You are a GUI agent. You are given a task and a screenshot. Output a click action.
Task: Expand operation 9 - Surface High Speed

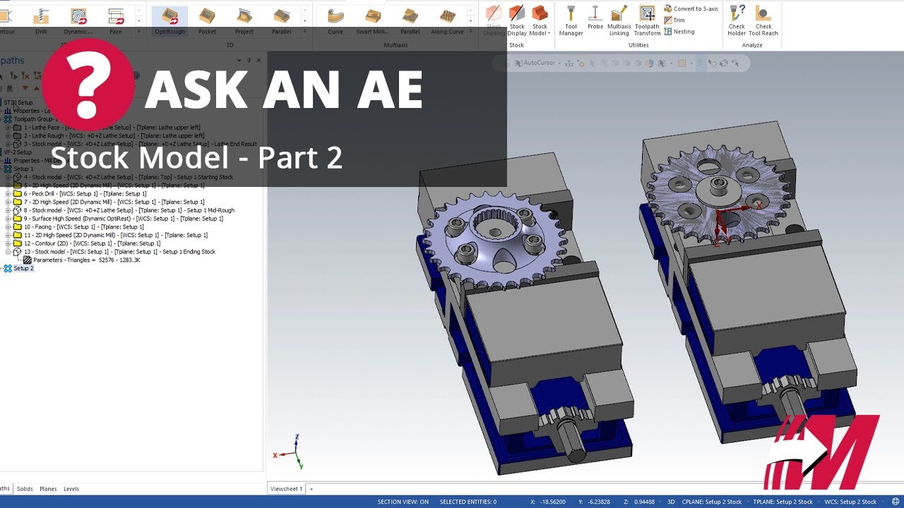click(x=8, y=219)
